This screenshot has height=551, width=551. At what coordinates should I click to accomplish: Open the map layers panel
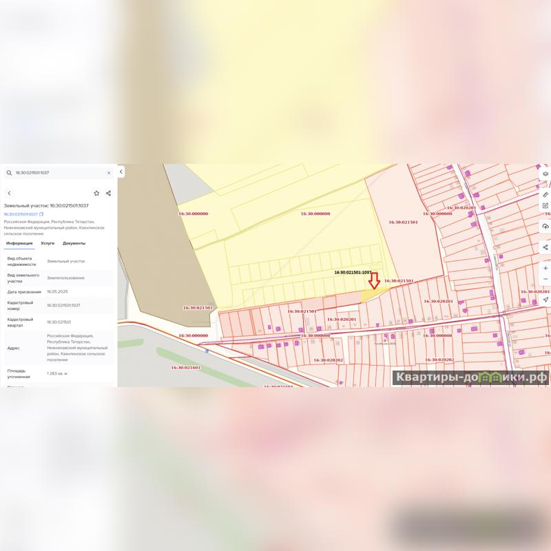coord(545,174)
